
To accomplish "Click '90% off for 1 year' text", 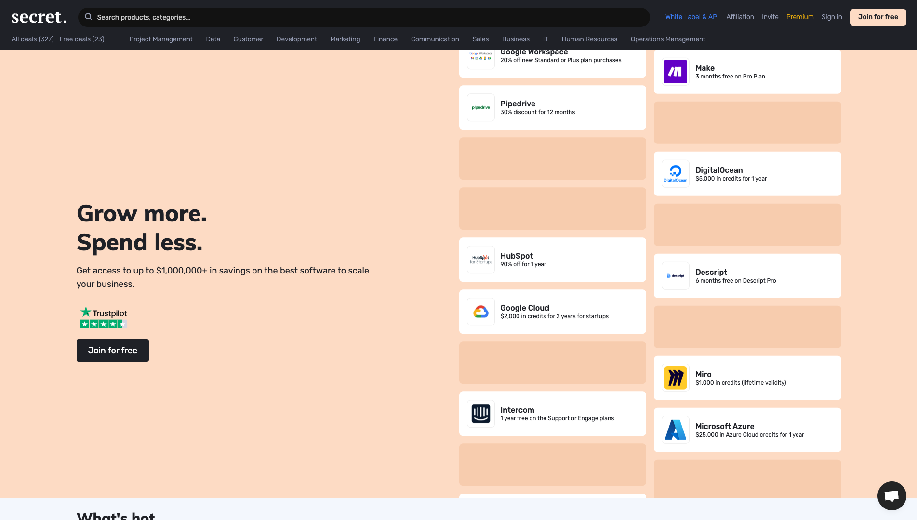I will [523, 264].
